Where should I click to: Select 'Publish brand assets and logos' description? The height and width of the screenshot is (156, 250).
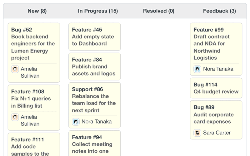click(93, 70)
